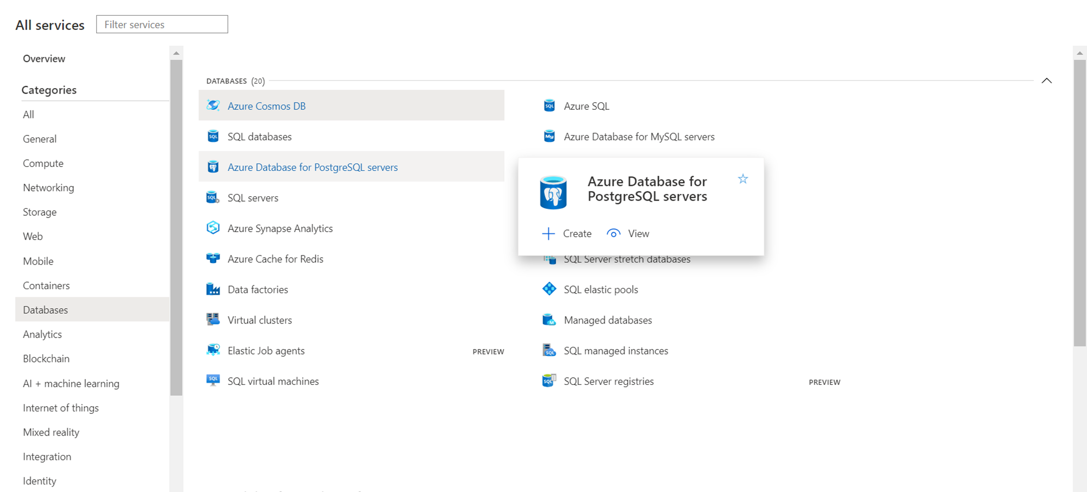Select the Networking category
Viewport: 1087px width, 492px height.
[x=48, y=188]
